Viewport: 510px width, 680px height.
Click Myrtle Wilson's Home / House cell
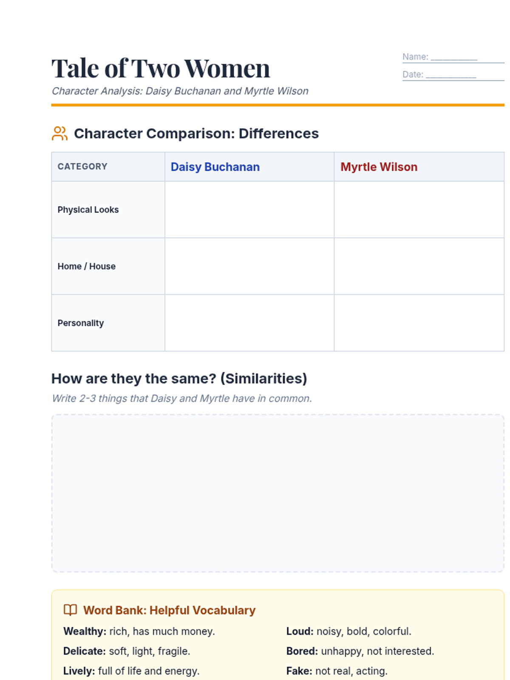tap(419, 266)
